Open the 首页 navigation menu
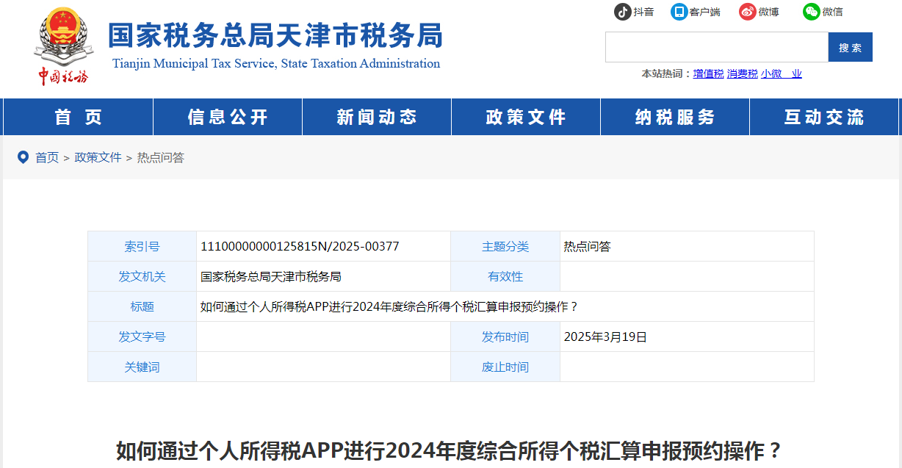 tap(78, 117)
